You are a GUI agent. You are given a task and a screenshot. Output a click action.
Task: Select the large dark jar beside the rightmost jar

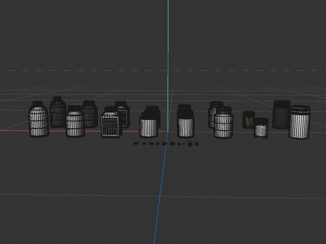tap(281, 115)
